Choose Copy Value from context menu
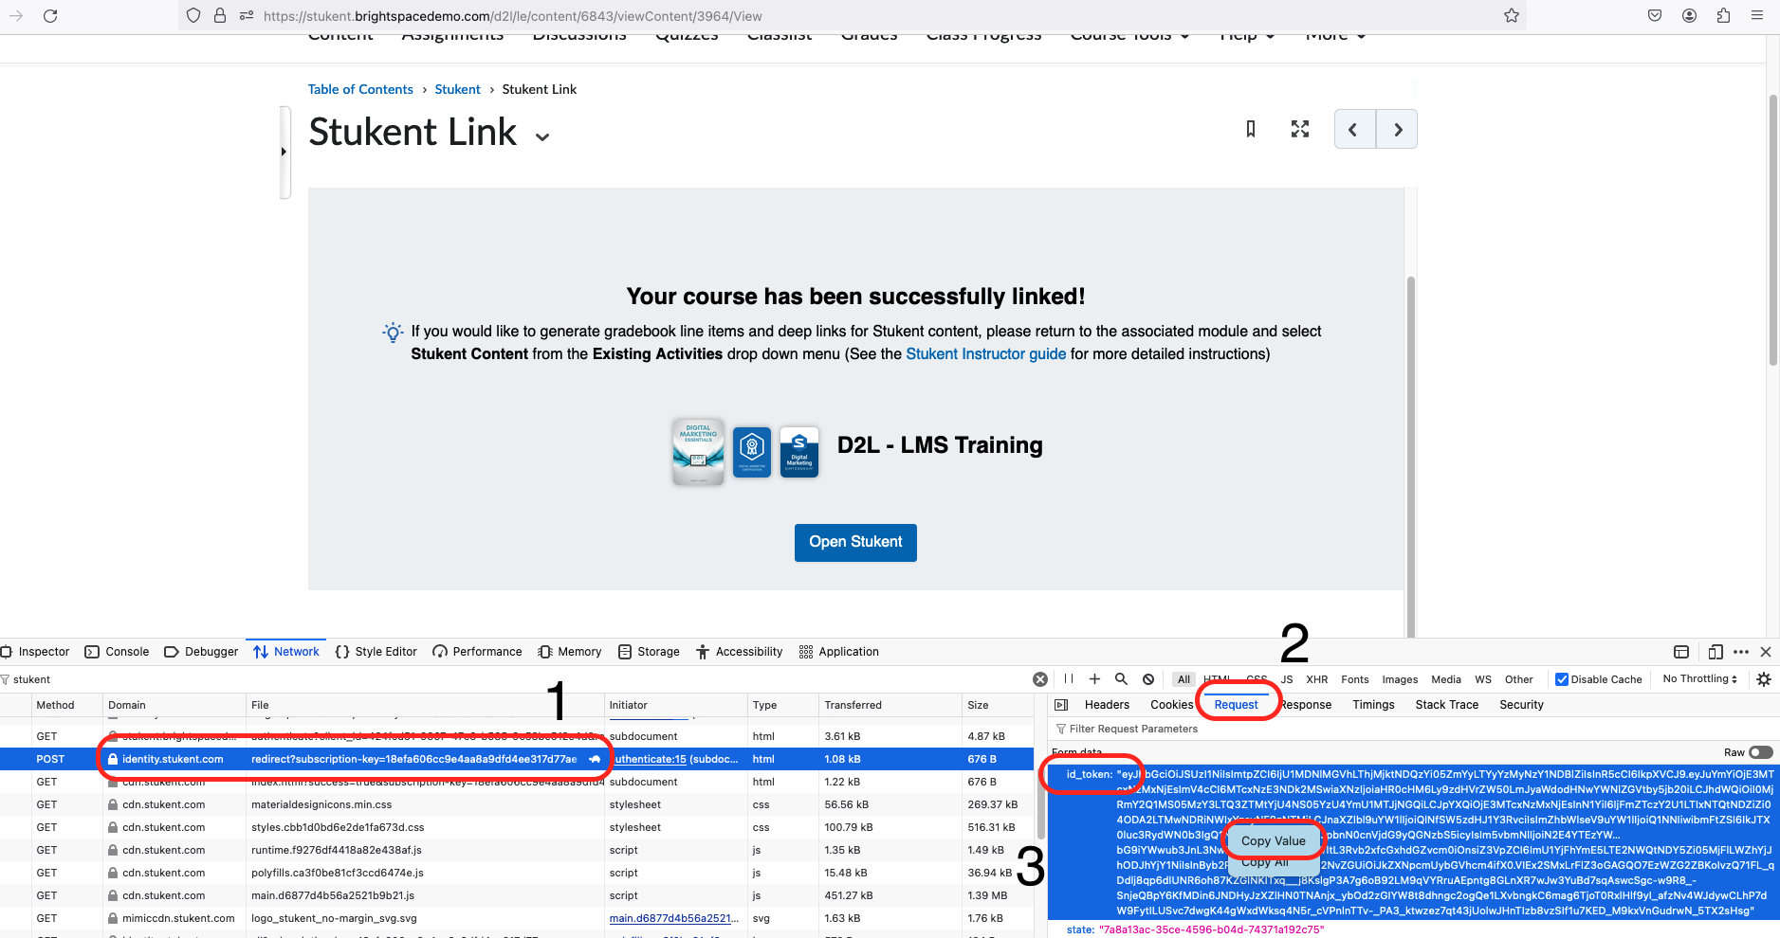 [x=1273, y=841]
